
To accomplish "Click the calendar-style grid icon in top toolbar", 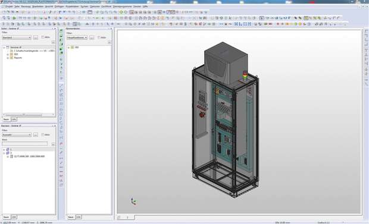I will [x=90, y=12].
